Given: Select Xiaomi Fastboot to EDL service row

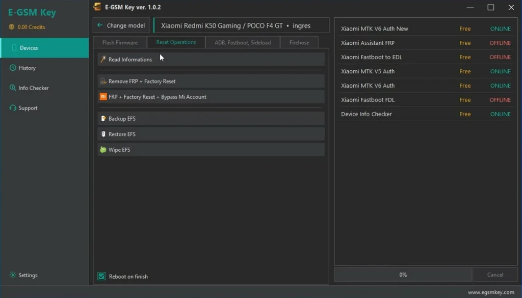Looking at the screenshot, I should [426, 57].
